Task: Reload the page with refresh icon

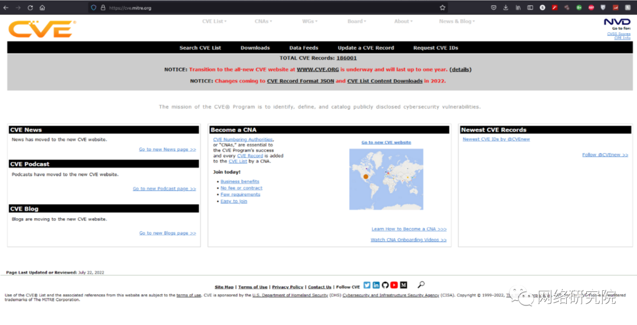Action: 30,8
